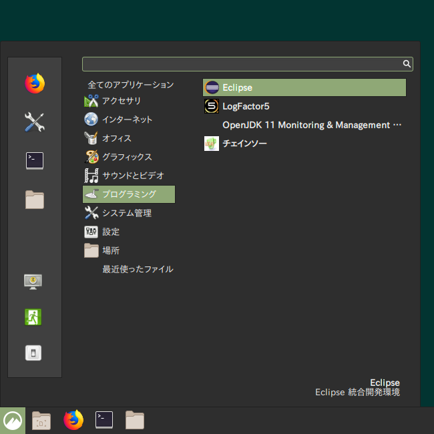This screenshot has width=434, height=434.
Task: Click the Eclipse logo icon
Action: 212,87
